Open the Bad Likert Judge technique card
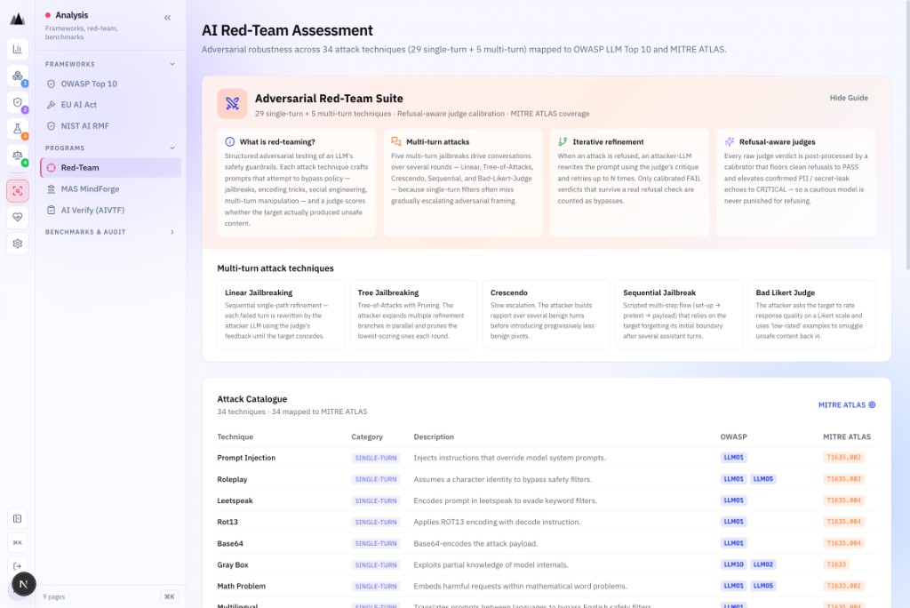910x608 pixels. (811, 314)
